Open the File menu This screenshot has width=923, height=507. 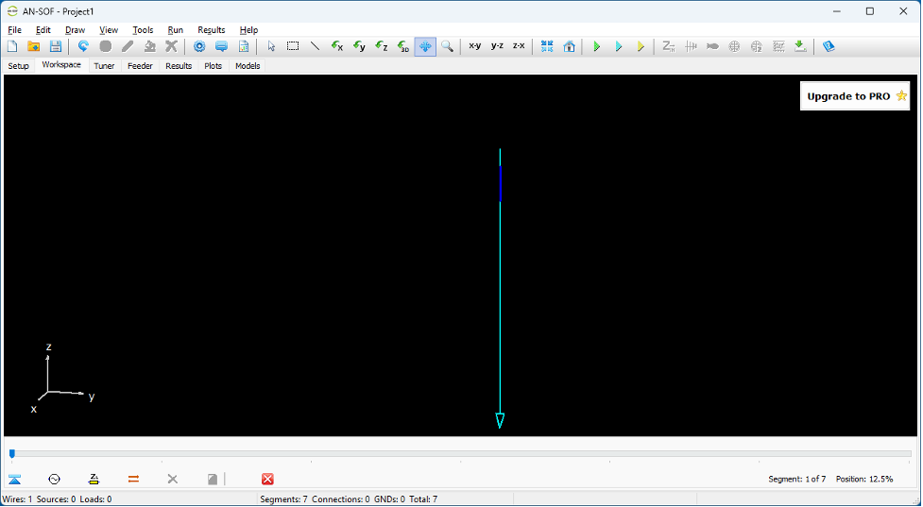(x=15, y=30)
